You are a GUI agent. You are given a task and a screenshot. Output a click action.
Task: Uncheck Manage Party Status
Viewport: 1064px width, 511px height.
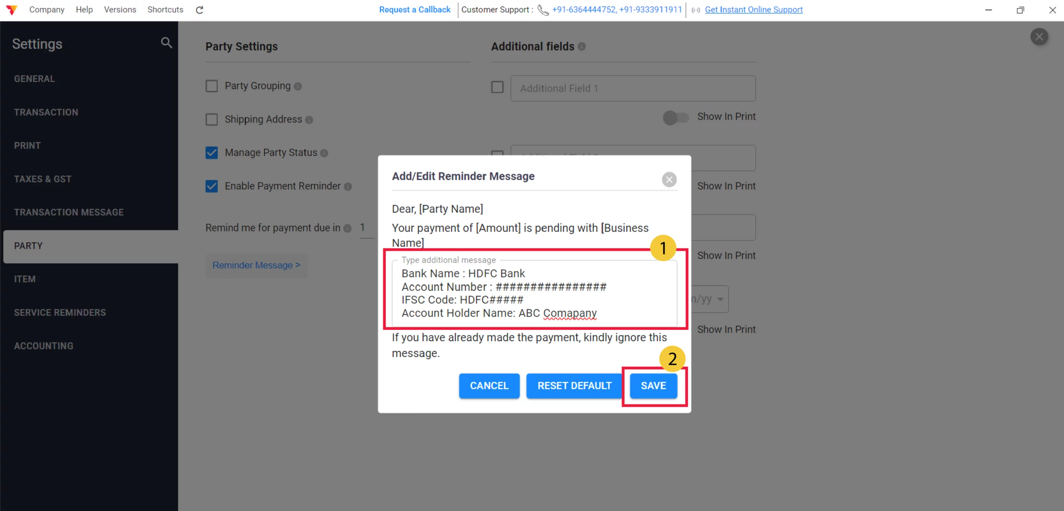pos(212,152)
